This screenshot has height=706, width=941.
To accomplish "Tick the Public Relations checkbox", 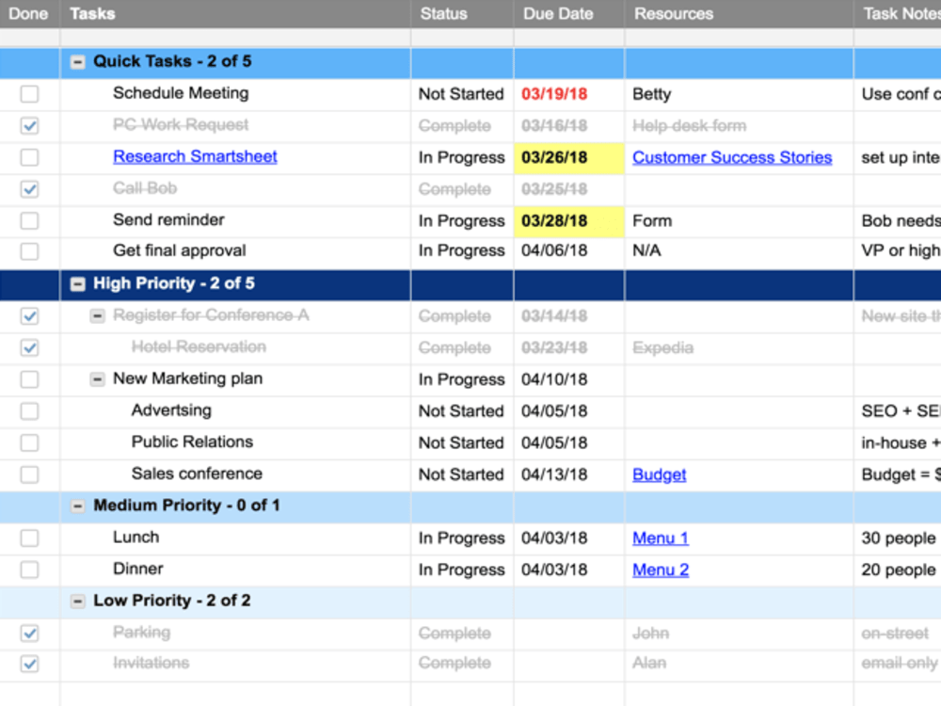I will (29, 442).
